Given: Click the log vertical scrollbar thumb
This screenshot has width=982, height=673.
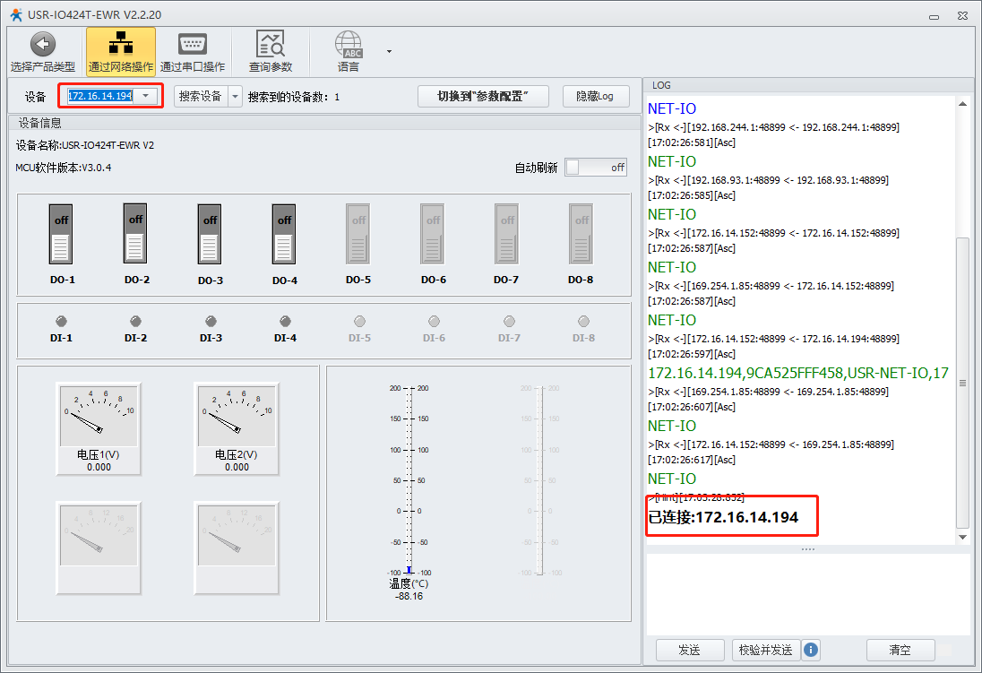Looking at the screenshot, I should (962, 383).
